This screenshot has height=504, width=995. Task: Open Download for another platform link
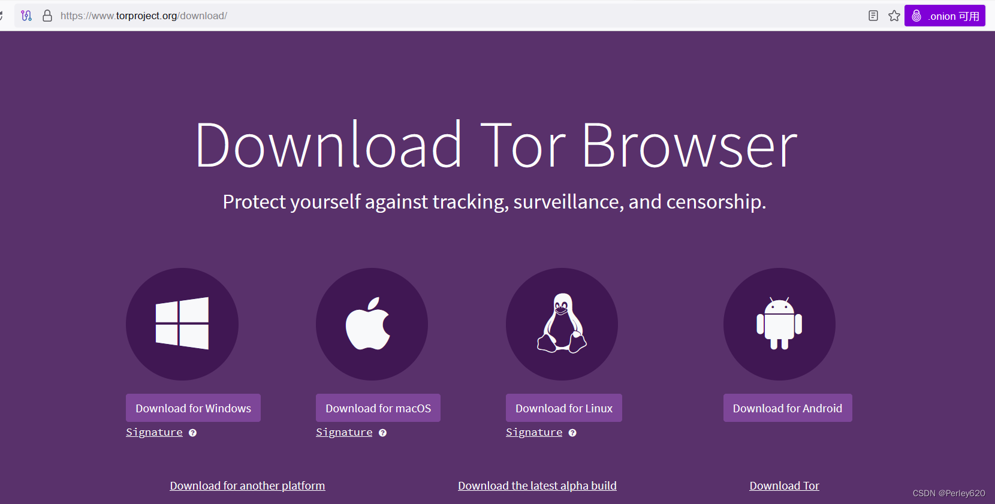coord(248,485)
